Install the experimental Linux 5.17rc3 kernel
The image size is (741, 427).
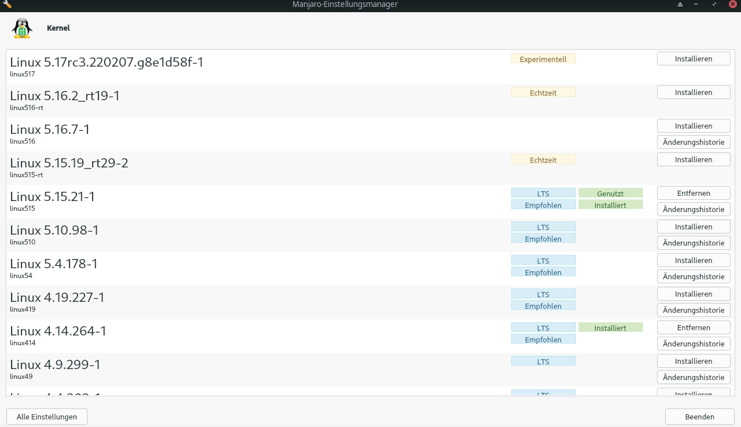click(693, 58)
